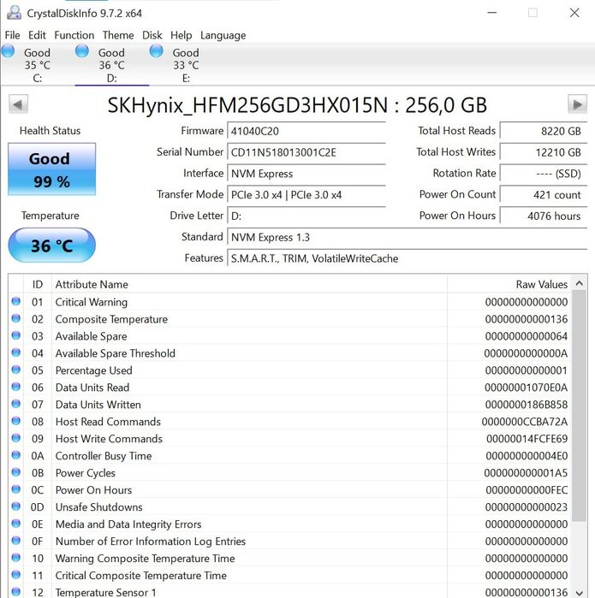Click the E: drive blue status orb

coord(156,51)
